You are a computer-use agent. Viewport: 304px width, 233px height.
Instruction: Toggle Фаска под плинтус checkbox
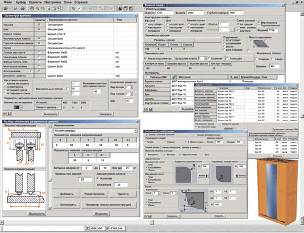click(x=145, y=58)
